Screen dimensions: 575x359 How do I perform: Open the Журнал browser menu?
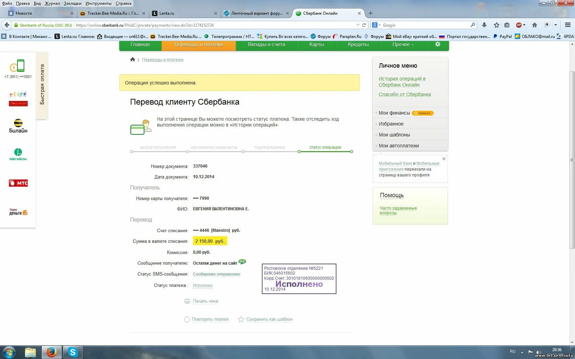[x=52, y=3]
